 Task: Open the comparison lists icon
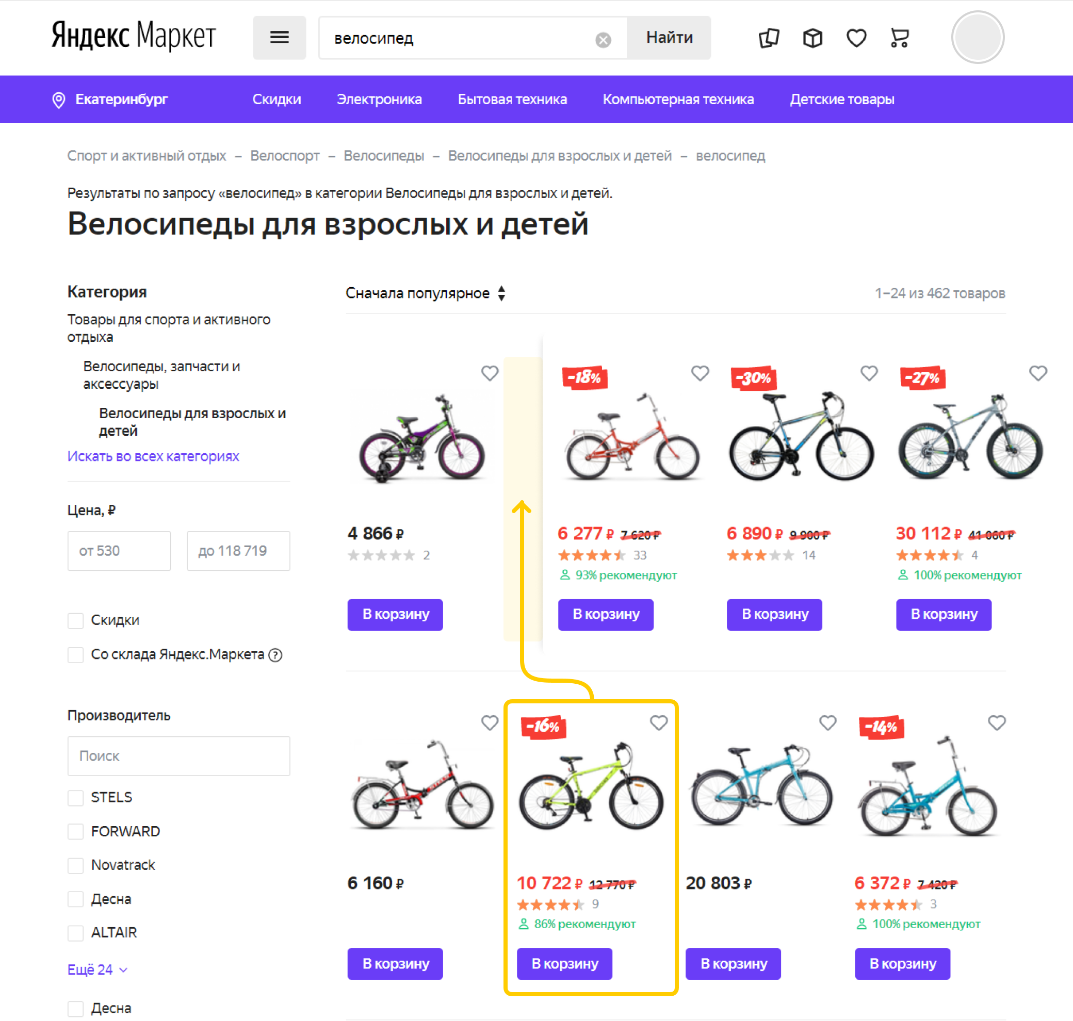tap(769, 38)
